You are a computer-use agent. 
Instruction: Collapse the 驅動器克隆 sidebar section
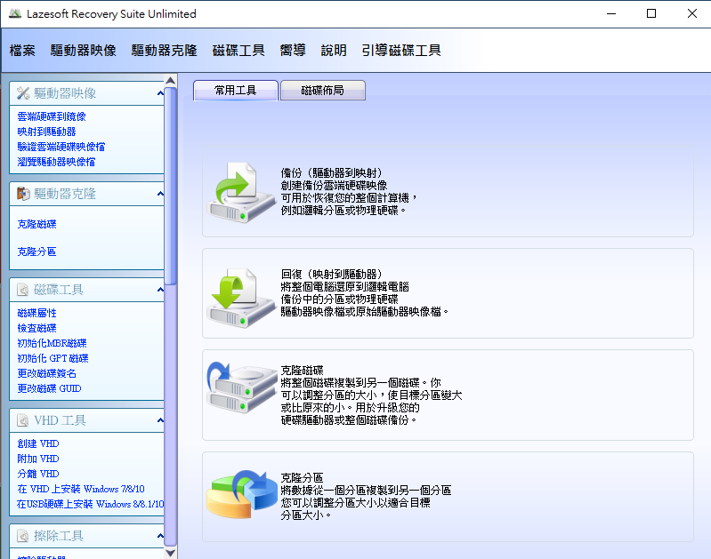click(x=160, y=194)
